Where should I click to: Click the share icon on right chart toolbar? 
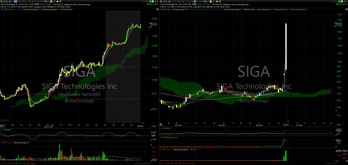[220, 2]
